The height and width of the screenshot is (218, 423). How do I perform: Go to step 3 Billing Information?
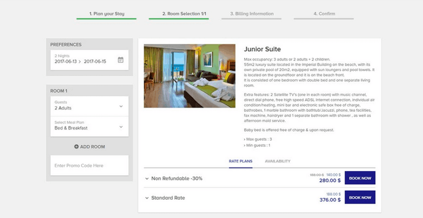coord(252,14)
